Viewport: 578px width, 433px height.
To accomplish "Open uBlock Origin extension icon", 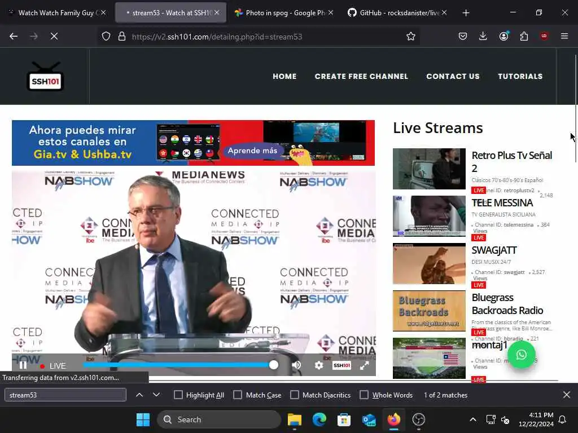I will (544, 36).
